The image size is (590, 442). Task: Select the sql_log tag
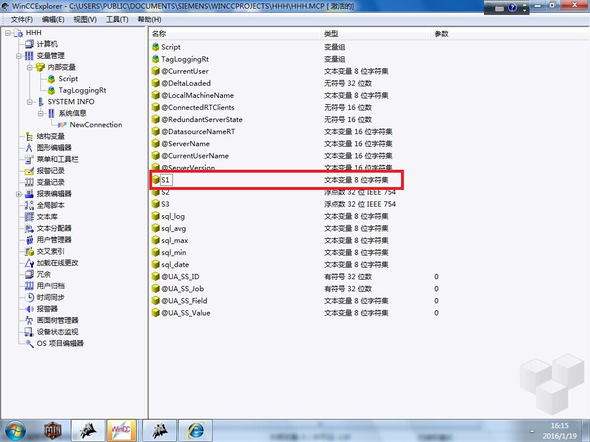click(x=173, y=216)
